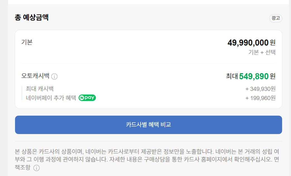Select the 오토캐시백 label
This screenshot has width=291, height=176.
(35, 76)
